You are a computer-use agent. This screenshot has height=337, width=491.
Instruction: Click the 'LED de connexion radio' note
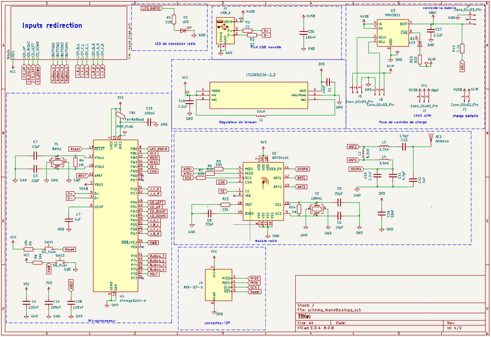[175, 44]
